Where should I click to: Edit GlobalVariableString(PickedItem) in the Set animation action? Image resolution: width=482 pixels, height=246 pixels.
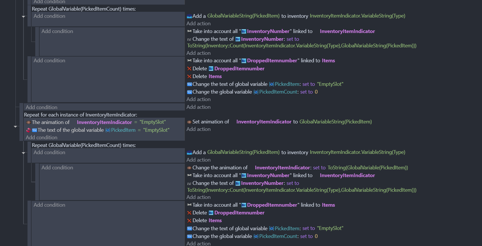[335, 122]
